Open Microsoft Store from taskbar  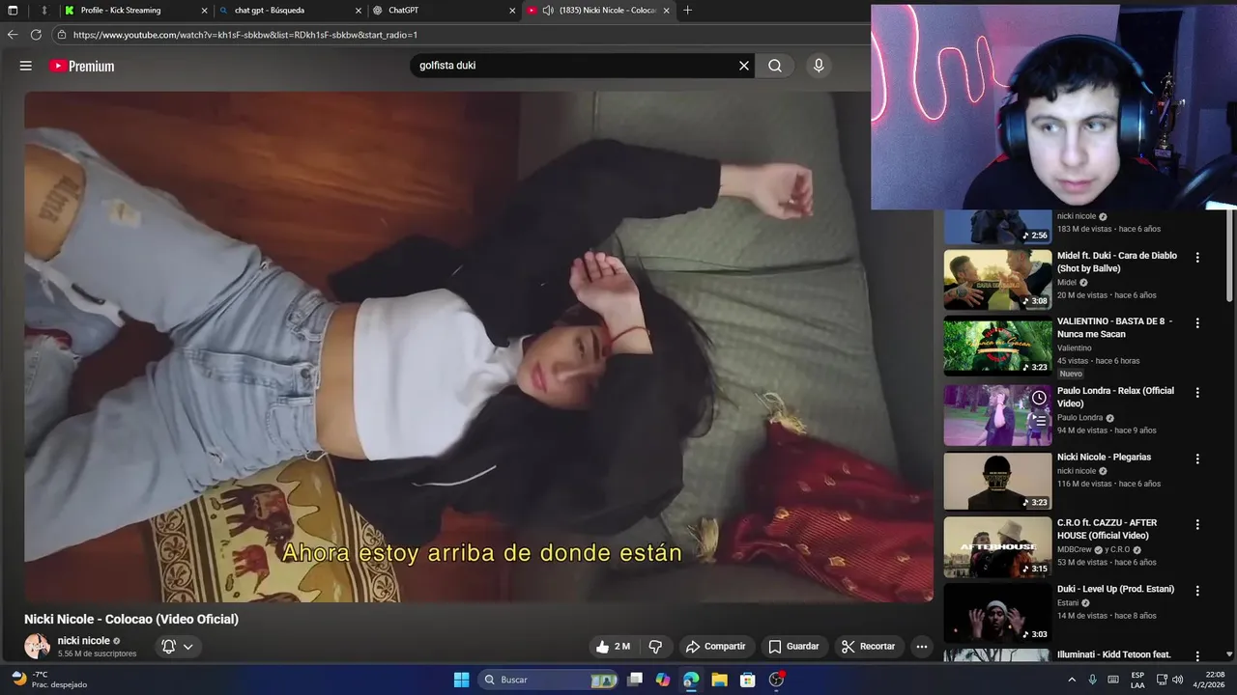point(747,680)
